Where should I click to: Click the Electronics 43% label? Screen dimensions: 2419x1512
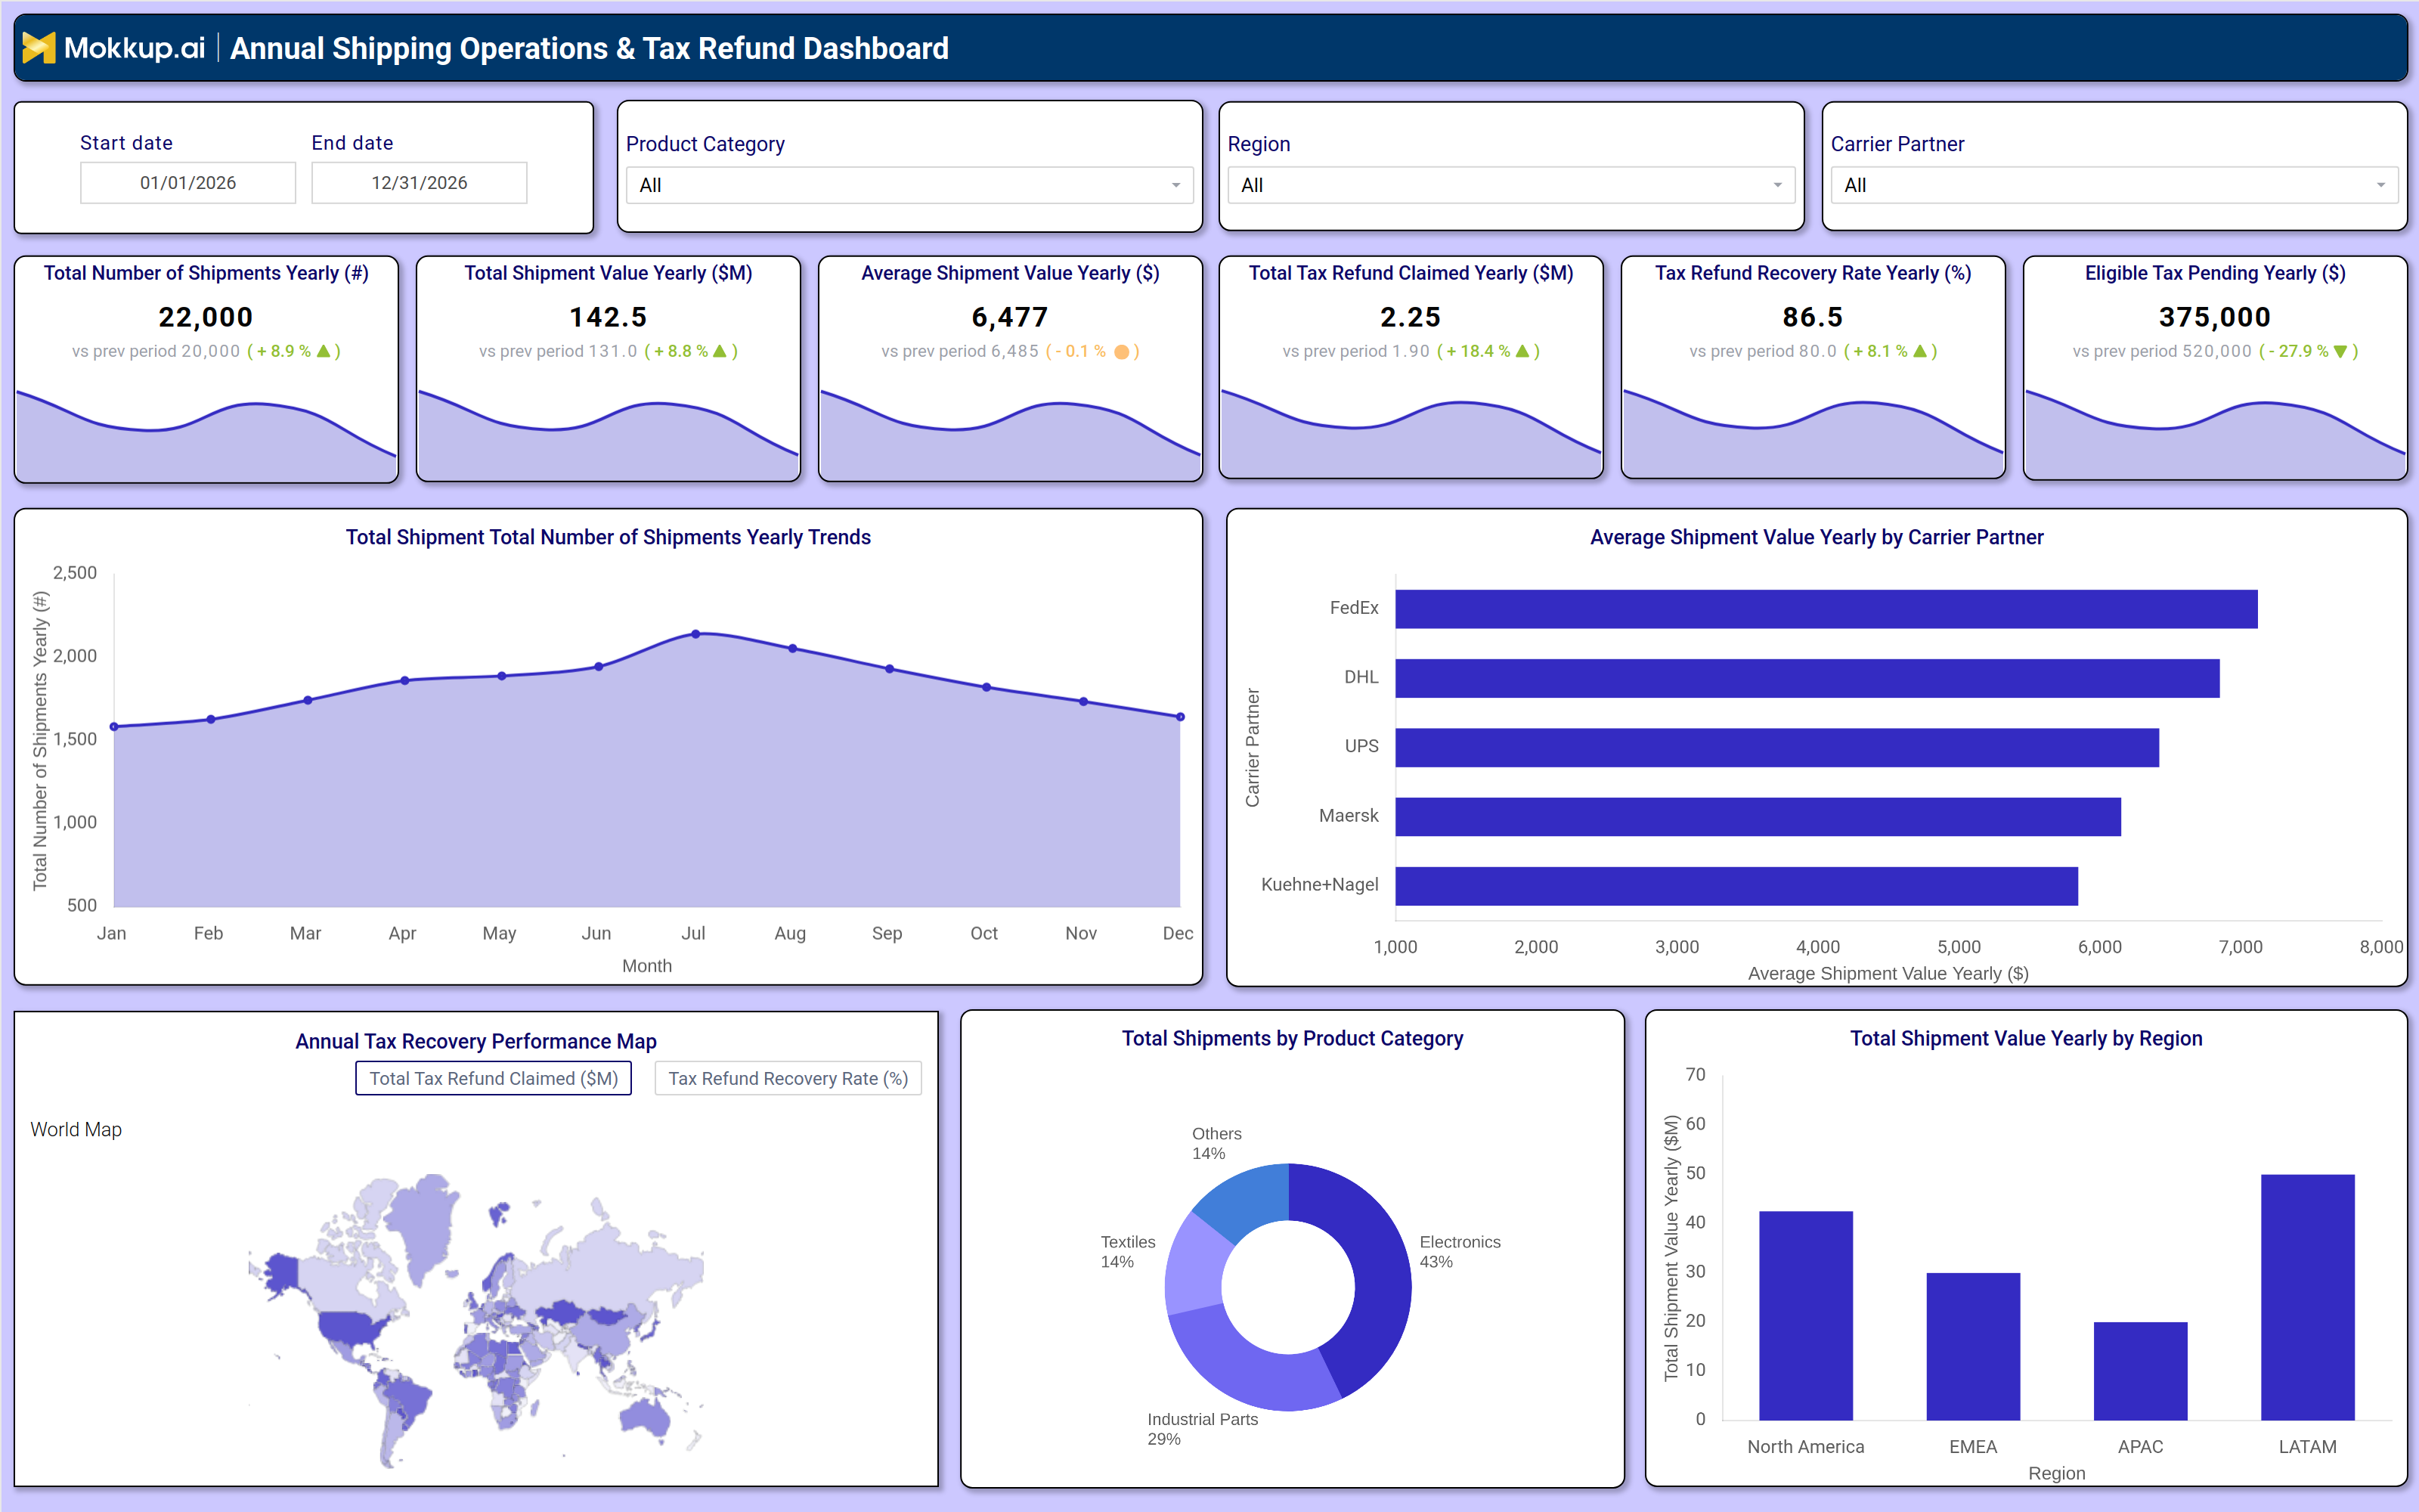[1460, 1251]
